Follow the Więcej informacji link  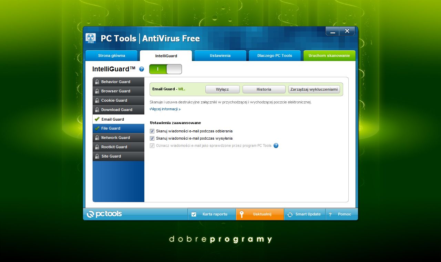[165, 109]
